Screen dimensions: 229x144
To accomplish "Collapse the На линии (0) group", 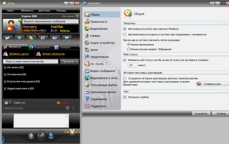I will [x=5, y=67].
